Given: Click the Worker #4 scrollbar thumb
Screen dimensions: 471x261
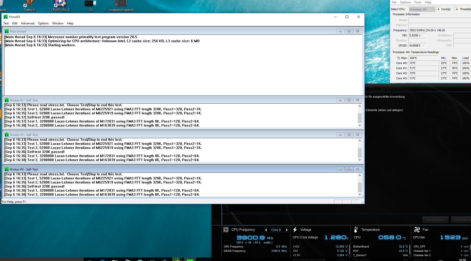Looking at the screenshot, I should (x=360, y=187).
